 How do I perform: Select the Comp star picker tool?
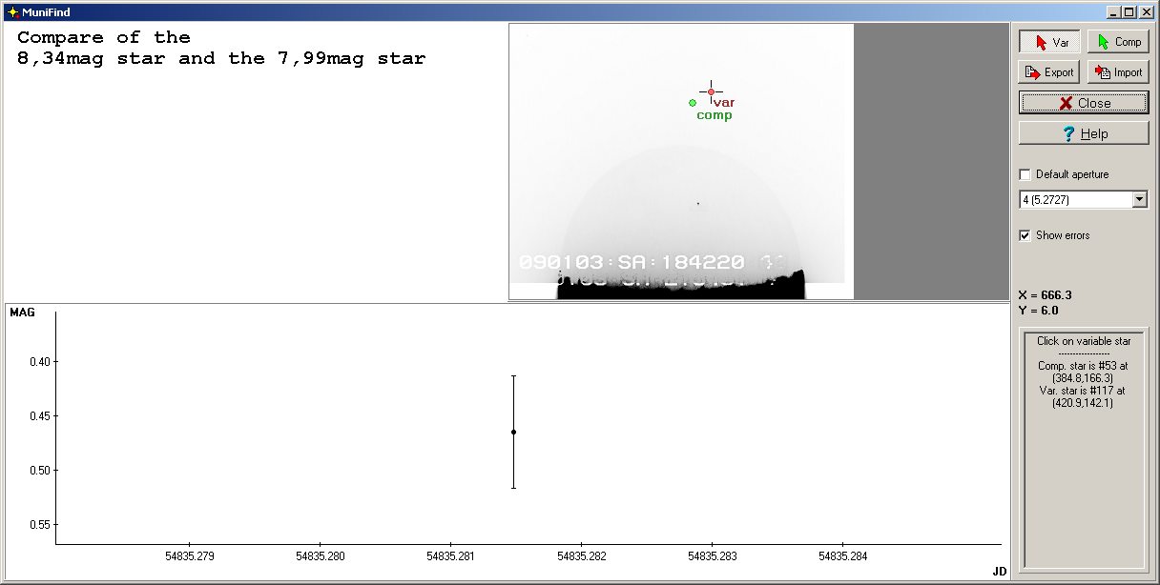[1118, 42]
